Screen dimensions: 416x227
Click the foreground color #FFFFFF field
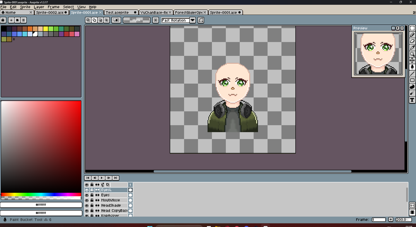(x=41, y=205)
